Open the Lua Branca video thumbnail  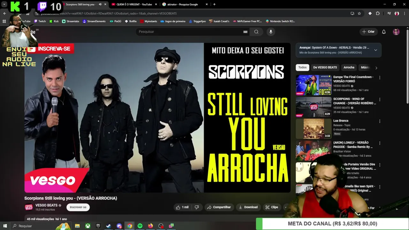coord(313,129)
